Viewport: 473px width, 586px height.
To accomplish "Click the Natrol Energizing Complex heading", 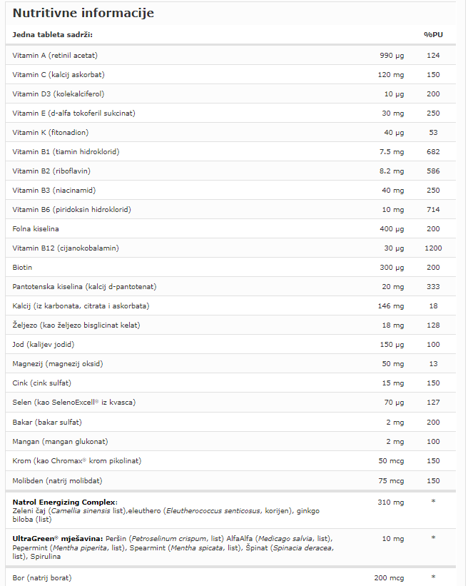I will pyautogui.click(x=65, y=502).
